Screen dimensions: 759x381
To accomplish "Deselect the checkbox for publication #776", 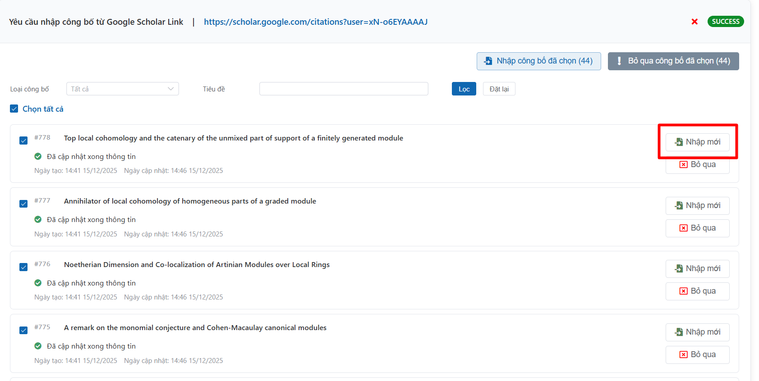I will [x=23, y=267].
